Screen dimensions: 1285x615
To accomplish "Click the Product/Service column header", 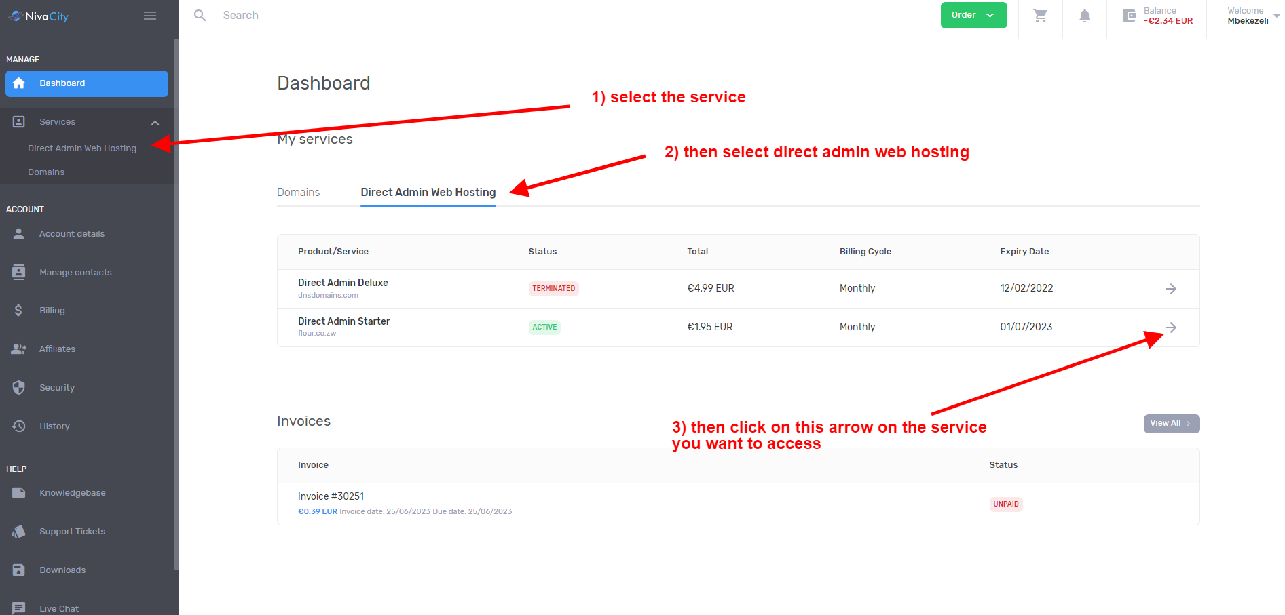I will click(x=333, y=252).
